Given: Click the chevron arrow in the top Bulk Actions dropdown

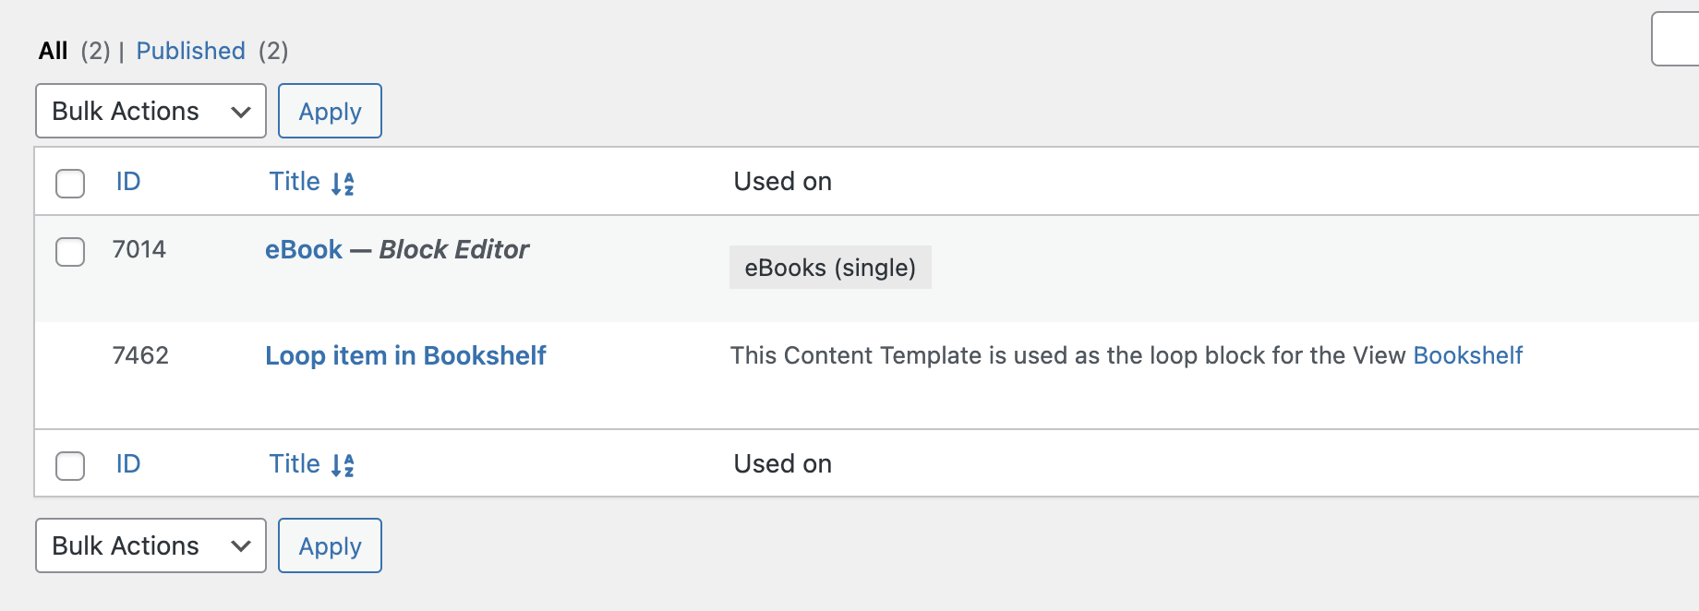Looking at the screenshot, I should (x=241, y=112).
